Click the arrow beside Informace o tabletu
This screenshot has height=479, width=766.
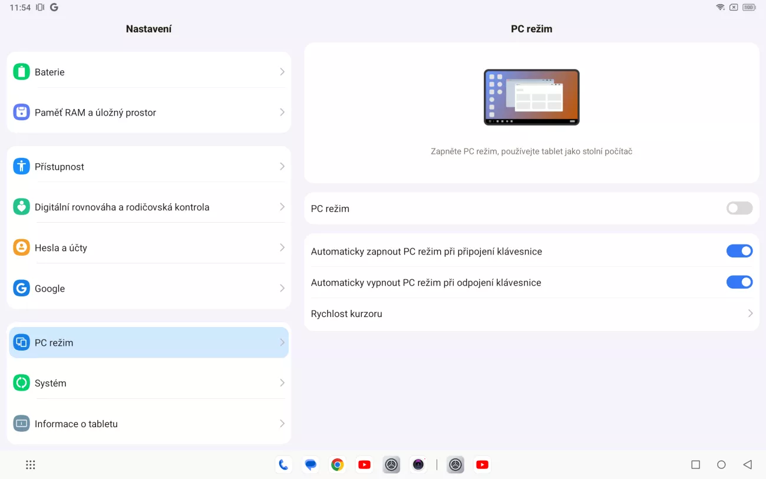[282, 424]
